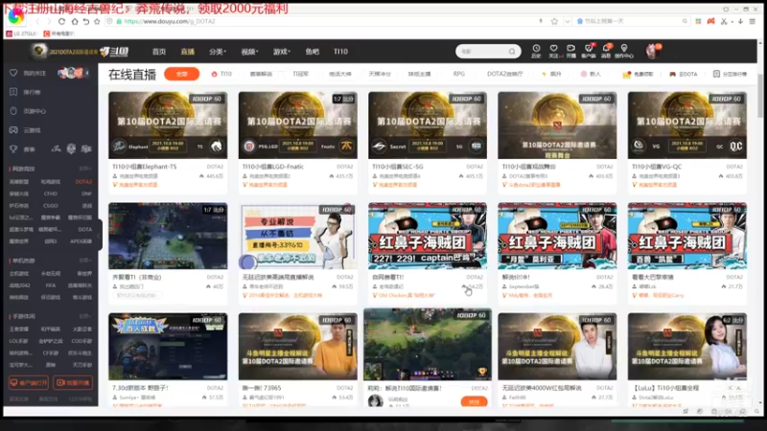Click the address bar URL douyu.com
Screen dimensions: 767x431
coord(170,21)
